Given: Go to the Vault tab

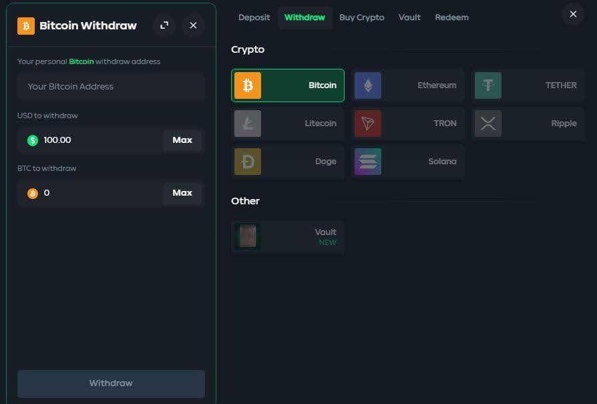Looking at the screenshot, I should coord(409,17).
